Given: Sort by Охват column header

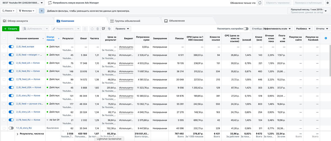Looking at the screenshot, I should 83,39.
